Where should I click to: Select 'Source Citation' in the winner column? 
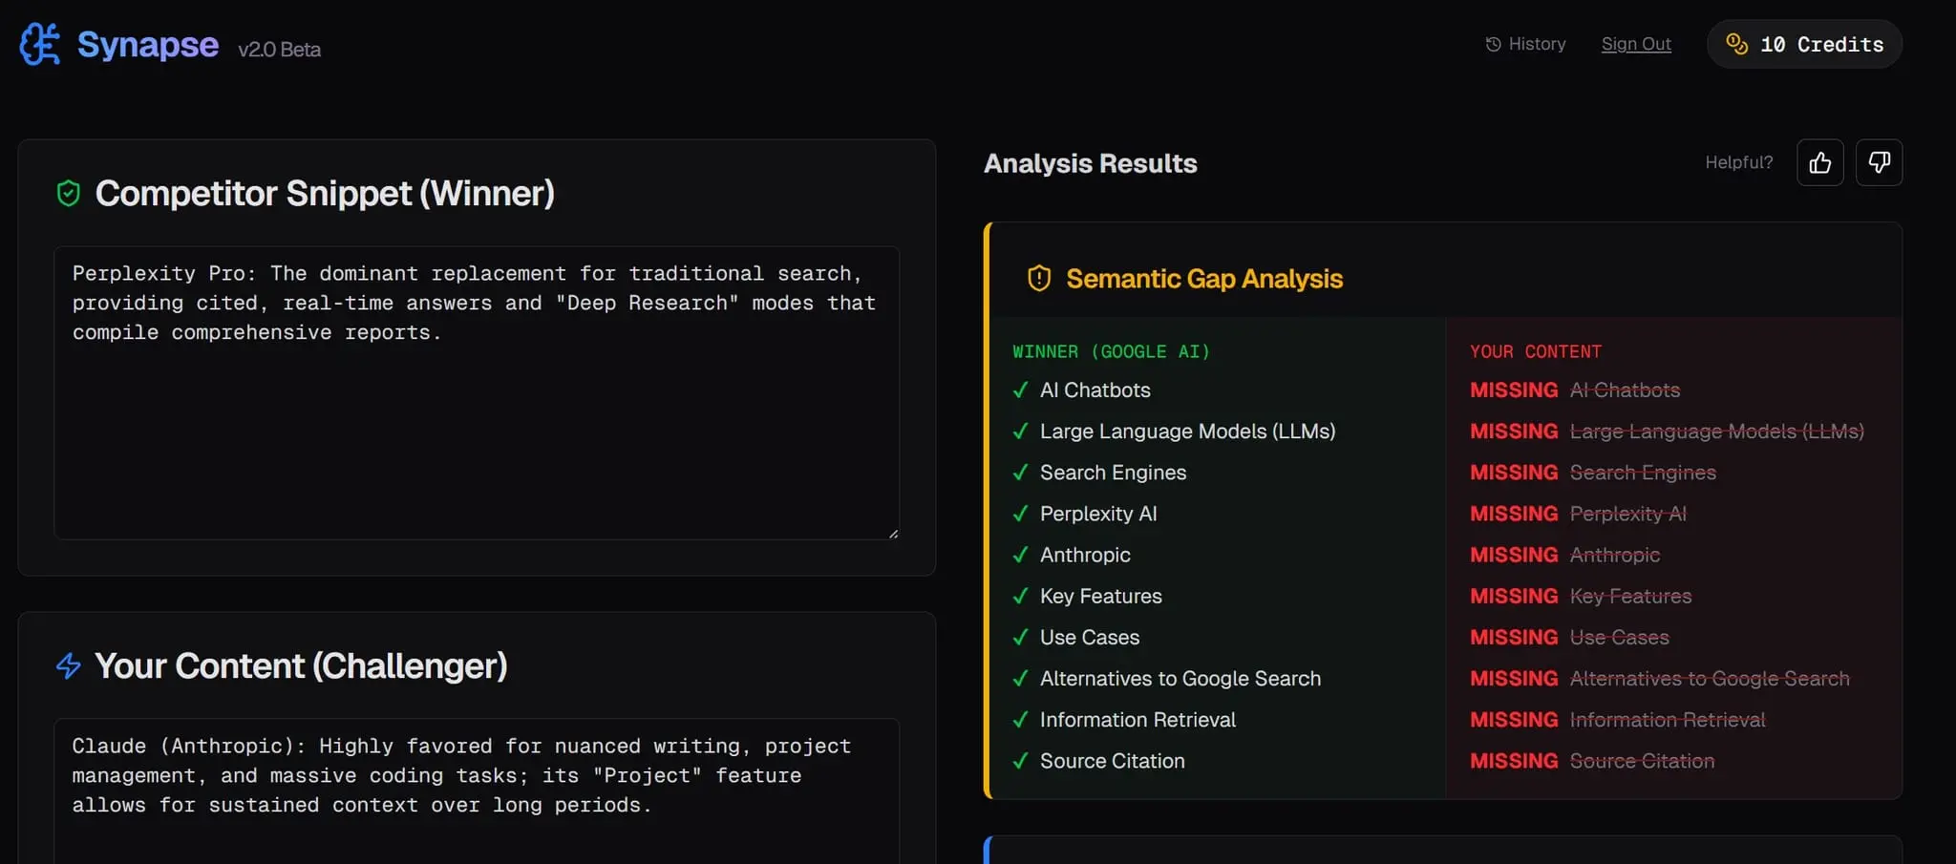1113,761
